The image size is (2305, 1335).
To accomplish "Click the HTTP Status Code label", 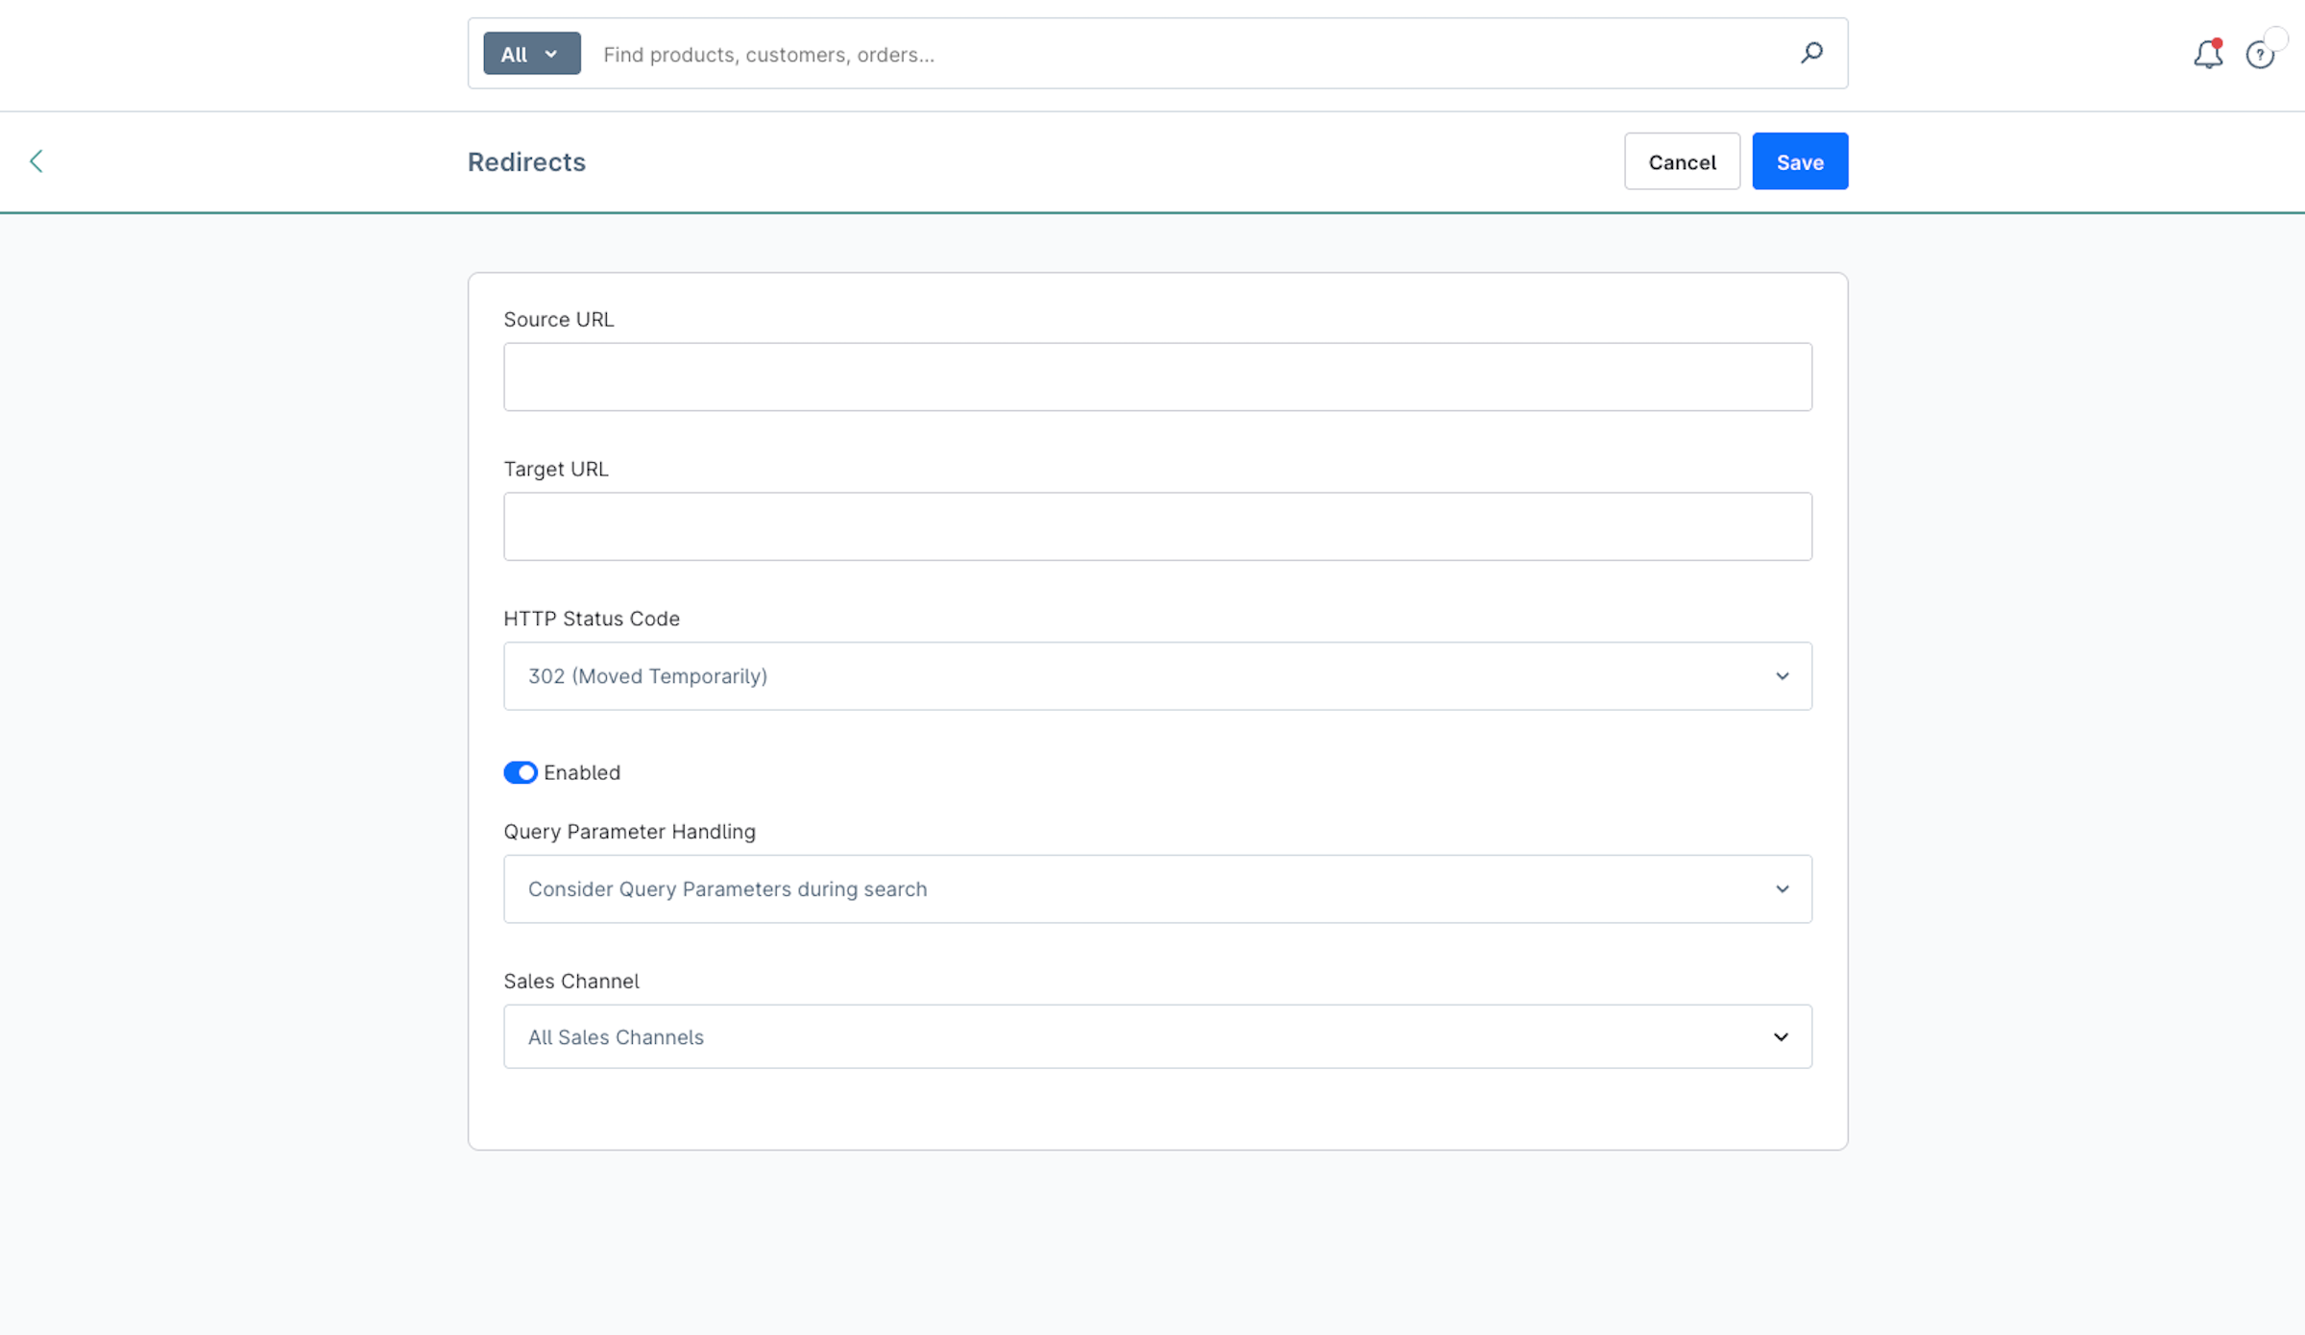I will click(592, 619).
